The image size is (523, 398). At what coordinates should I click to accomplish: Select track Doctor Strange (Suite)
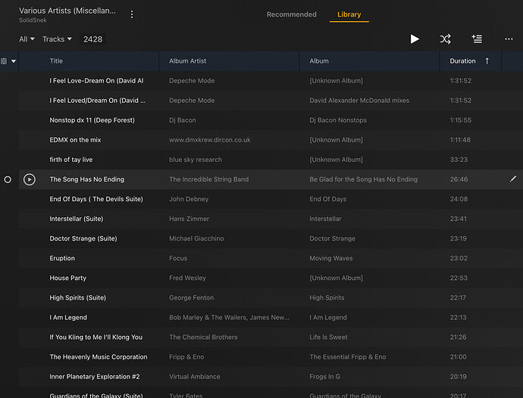[83, 238]
